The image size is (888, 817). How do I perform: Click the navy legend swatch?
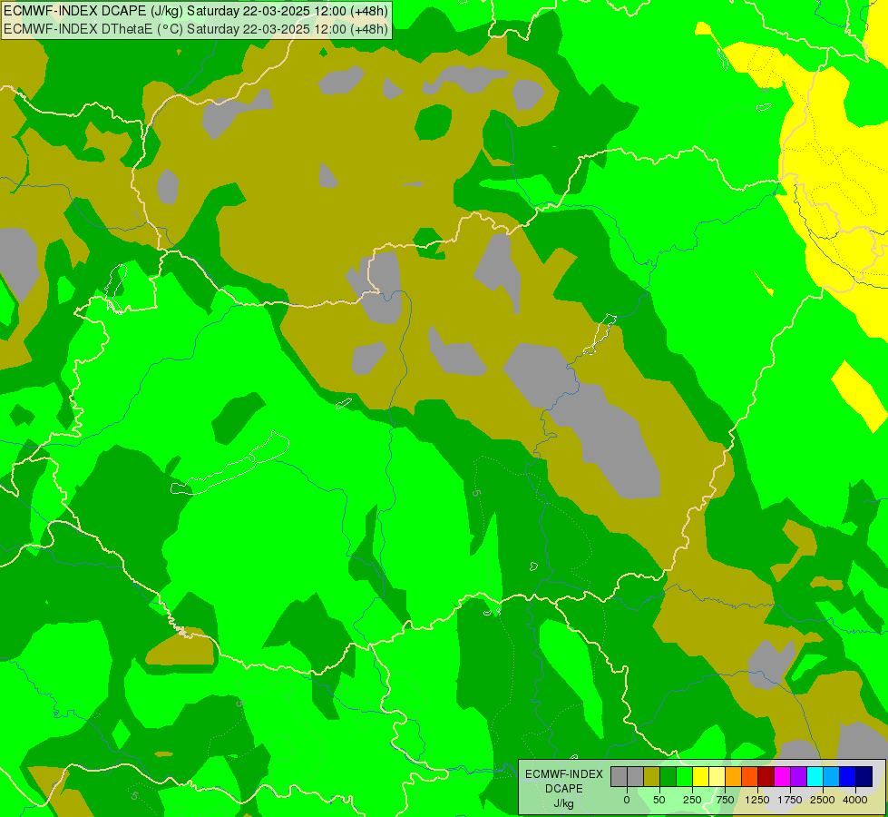[864, 777]
